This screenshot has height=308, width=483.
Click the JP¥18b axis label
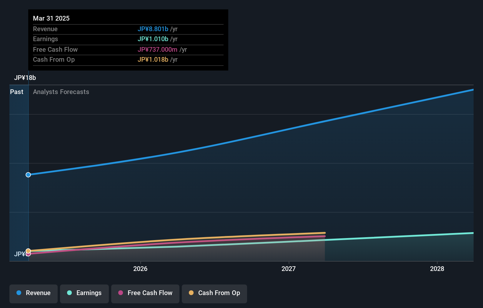coord(25,78)
